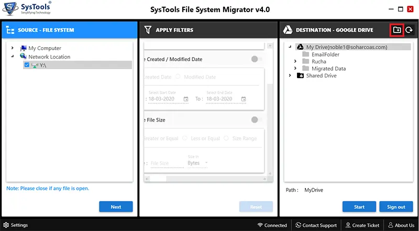Click the filter scroll down arrow
The height and width of the screenshot is (231, 419).
(x=270, y=173)
